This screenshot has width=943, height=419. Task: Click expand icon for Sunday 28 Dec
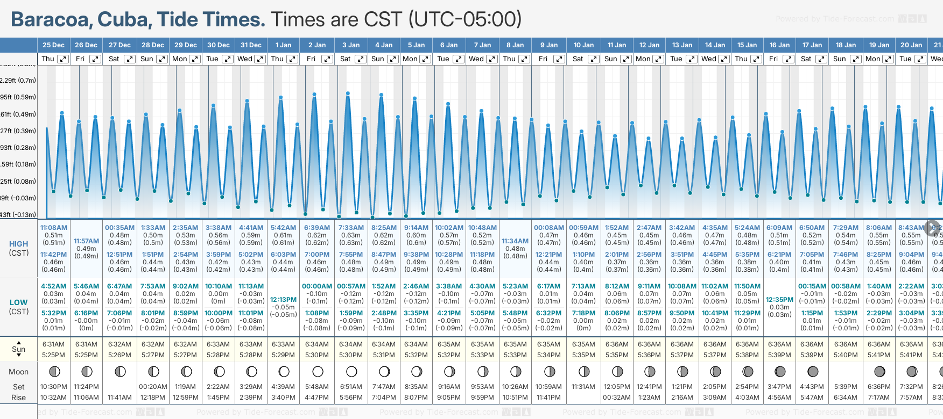pos(161,59)
